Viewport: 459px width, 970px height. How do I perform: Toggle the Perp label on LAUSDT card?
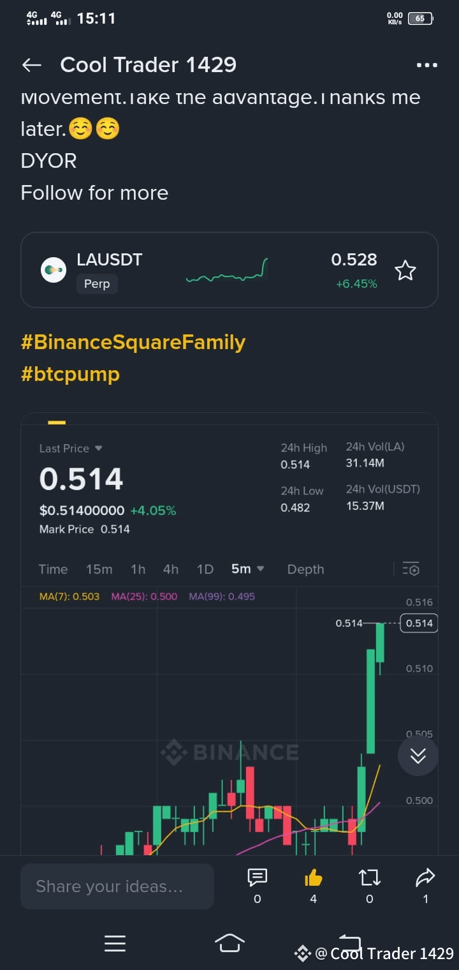[97, 283]
